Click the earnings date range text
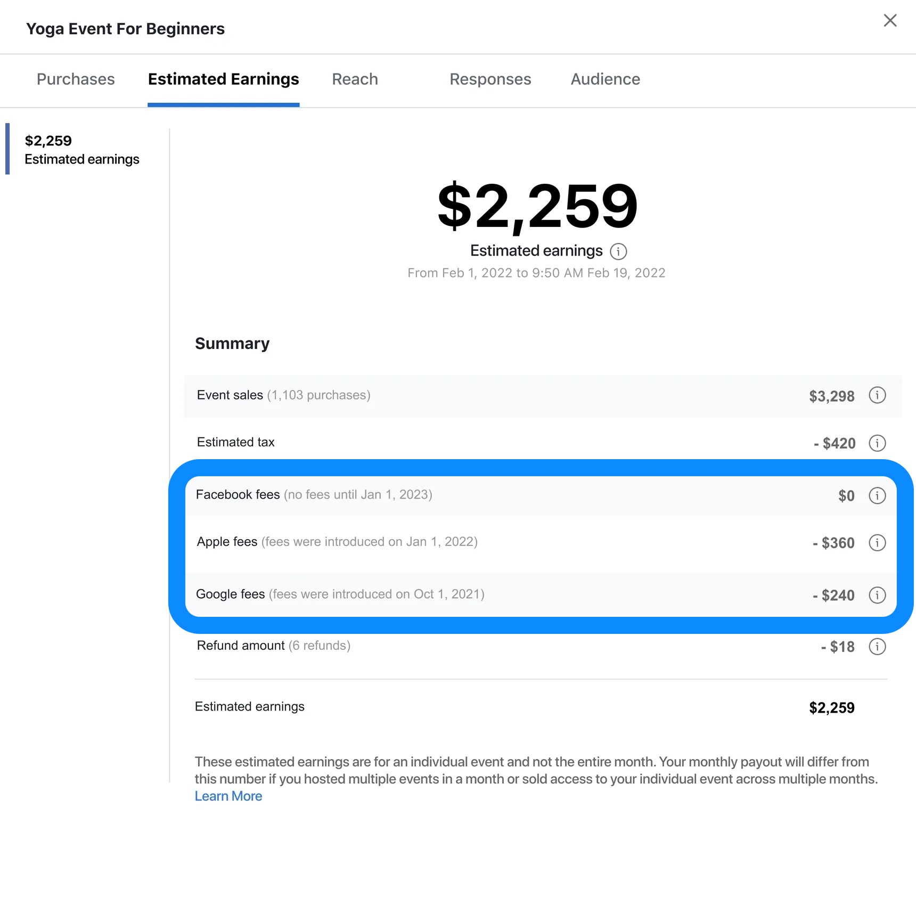 (x=536, y=273)
